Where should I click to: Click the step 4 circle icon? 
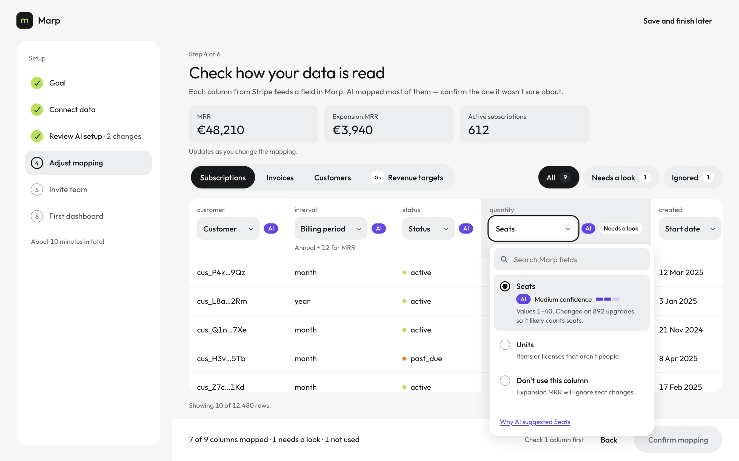[x=37, y=163]
